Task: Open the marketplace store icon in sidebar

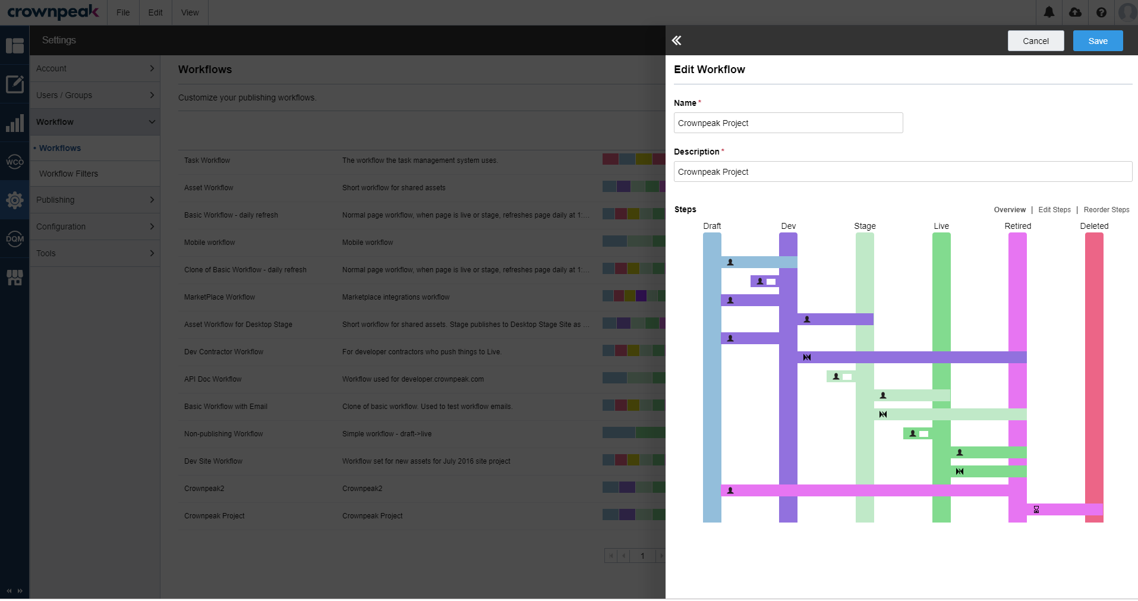Action: [x=14, y=278]
